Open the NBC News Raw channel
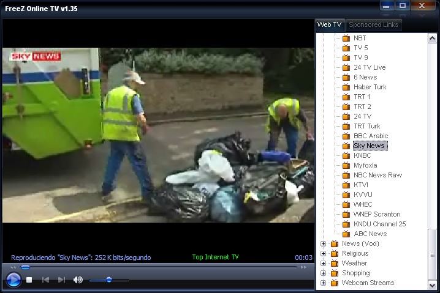Image resolution: width=440 pixels, height=293 pixels. [377, 175]
